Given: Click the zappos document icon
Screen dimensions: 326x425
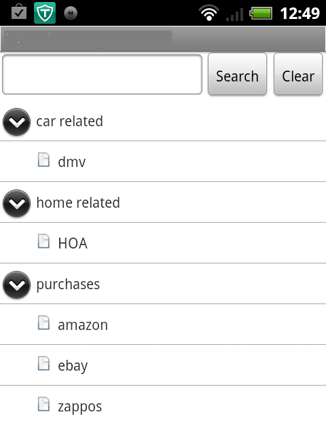Looking at the screenshot, I should click(x=43, y=404).
